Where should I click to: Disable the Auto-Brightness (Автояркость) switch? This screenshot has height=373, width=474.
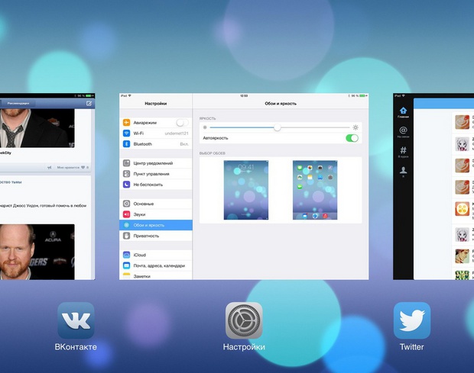pos(352,138)
